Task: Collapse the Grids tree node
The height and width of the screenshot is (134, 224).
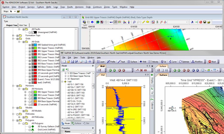Action: [13, 38]
